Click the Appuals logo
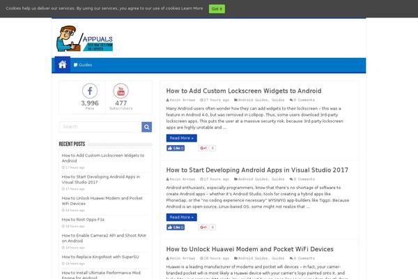The width and height of the screenshot is (418, 279). (84, 38)
